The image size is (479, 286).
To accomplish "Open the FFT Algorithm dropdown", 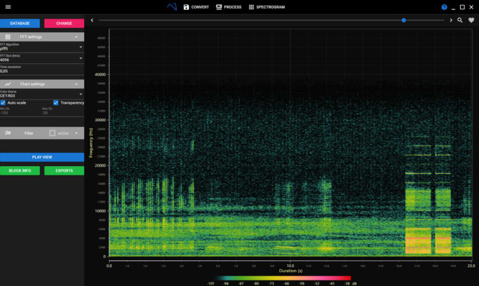I will [x=42, y=47].
